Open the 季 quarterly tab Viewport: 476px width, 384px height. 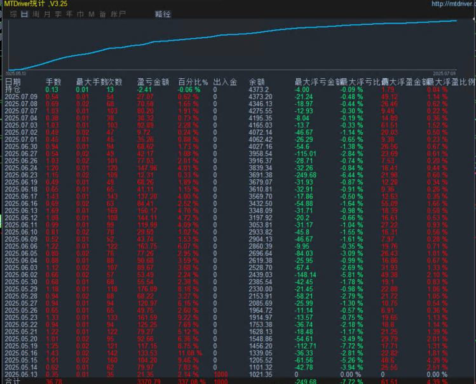coord(58,14)
